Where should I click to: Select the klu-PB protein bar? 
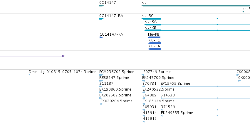click(x=154, y=37)
